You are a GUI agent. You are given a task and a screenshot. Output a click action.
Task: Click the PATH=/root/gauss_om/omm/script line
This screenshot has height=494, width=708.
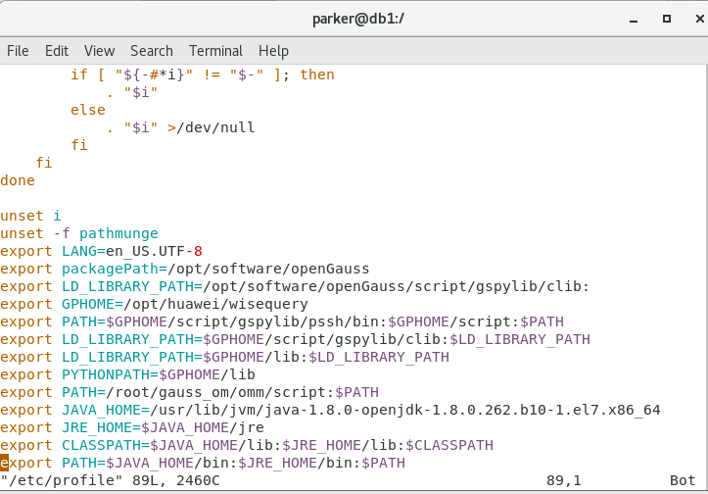point(189,392)
